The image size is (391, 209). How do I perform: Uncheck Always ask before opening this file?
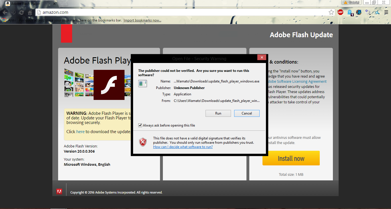coord(140,125)
